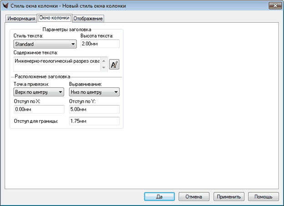Viewport: 284px width, 206px height.
Task: Open help with the Помощь button
Action: point(263,196)
